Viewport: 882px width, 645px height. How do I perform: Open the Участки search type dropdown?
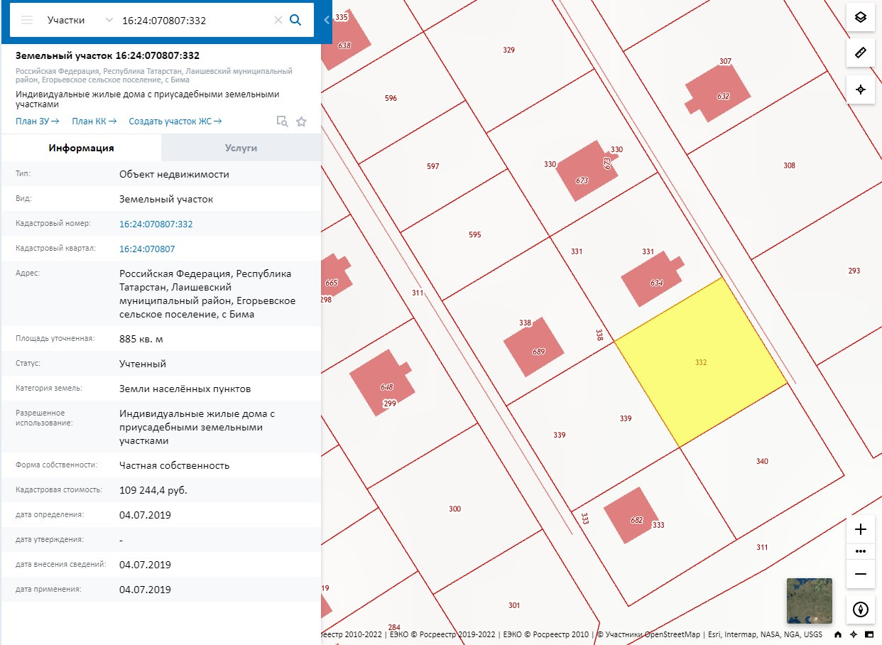point(79,20)
